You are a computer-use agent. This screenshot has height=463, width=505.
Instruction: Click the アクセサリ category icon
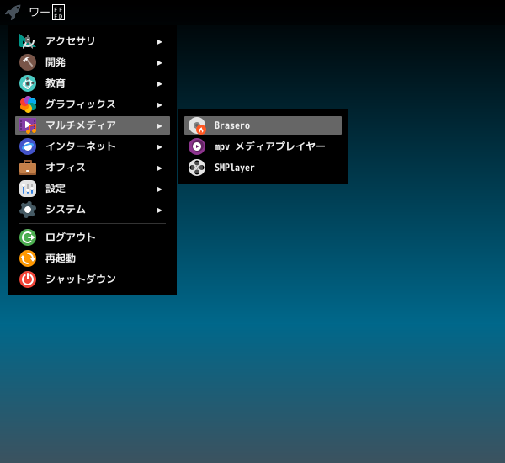click(28, 41)
